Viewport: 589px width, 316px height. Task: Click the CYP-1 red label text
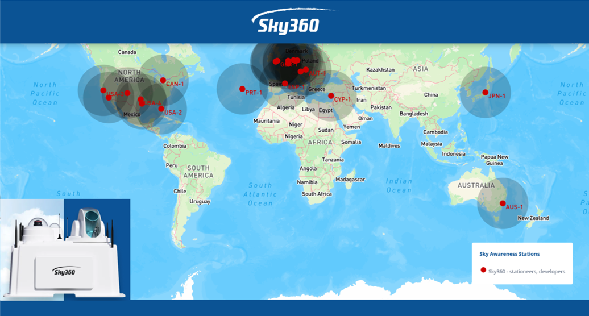[x=343, y=99]
